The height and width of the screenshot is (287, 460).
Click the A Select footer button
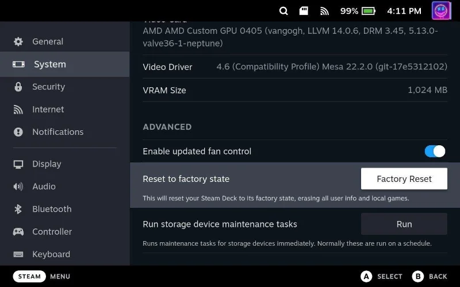(x=381, y=276)
